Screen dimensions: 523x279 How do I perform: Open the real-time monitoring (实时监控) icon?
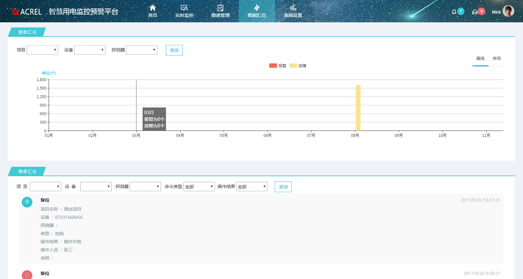(x=184, y=8)
